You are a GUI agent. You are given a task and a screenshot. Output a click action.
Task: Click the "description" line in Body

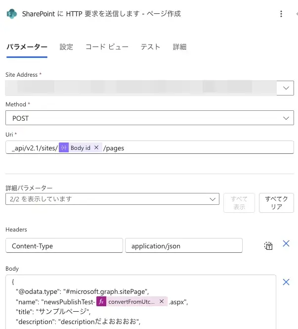[x=78, y=322]
